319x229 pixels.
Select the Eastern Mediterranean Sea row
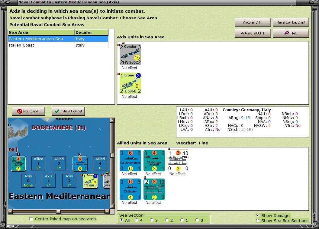point(58,39)
